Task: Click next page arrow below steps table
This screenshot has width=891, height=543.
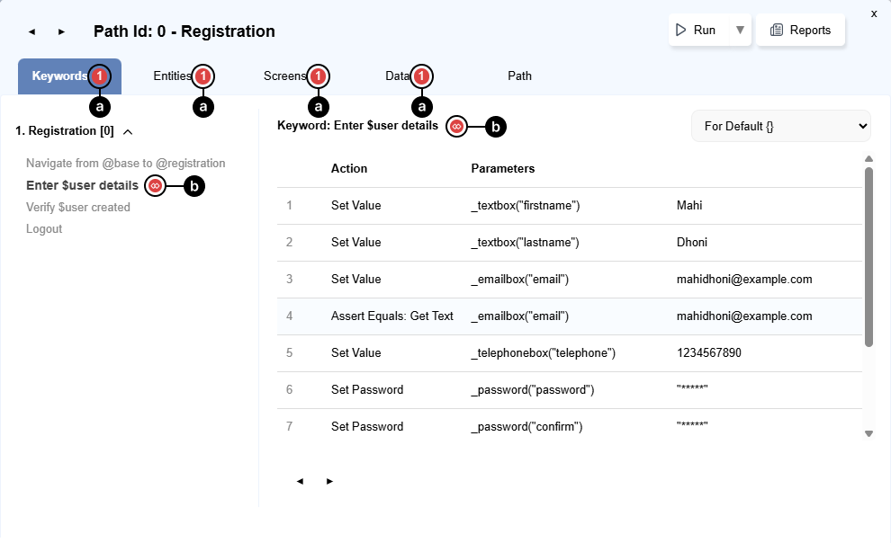Action: point(329,481)
